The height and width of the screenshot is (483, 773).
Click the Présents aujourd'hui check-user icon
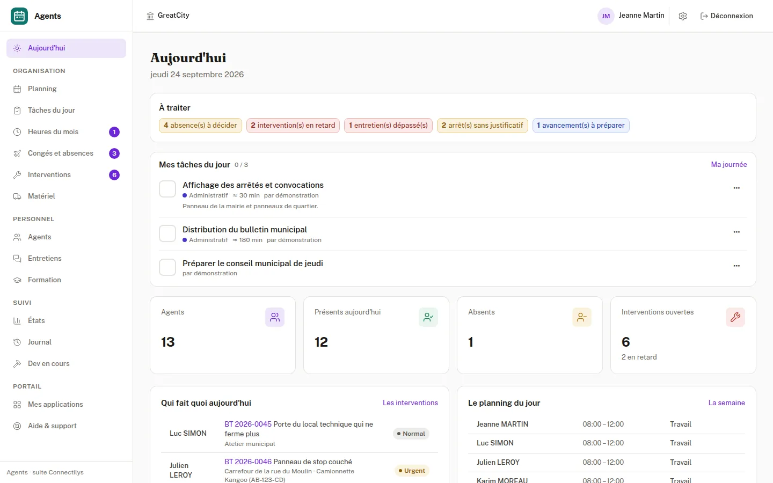pos(428,317)
